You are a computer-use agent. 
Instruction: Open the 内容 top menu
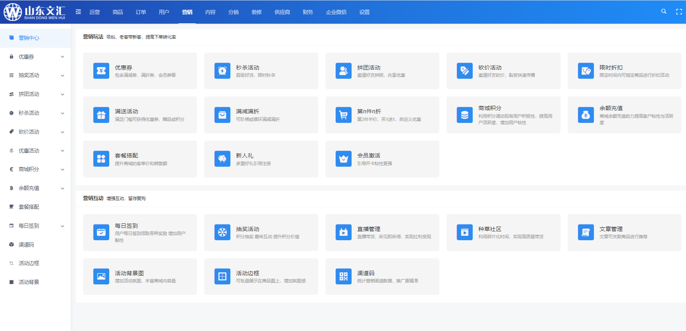210,12
